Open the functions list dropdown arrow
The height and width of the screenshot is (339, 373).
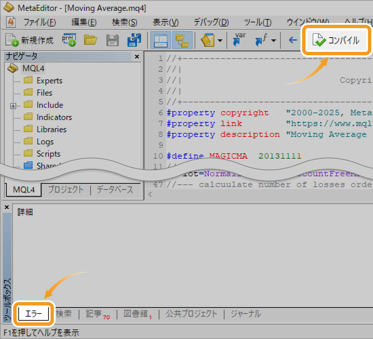click(273, 41)
